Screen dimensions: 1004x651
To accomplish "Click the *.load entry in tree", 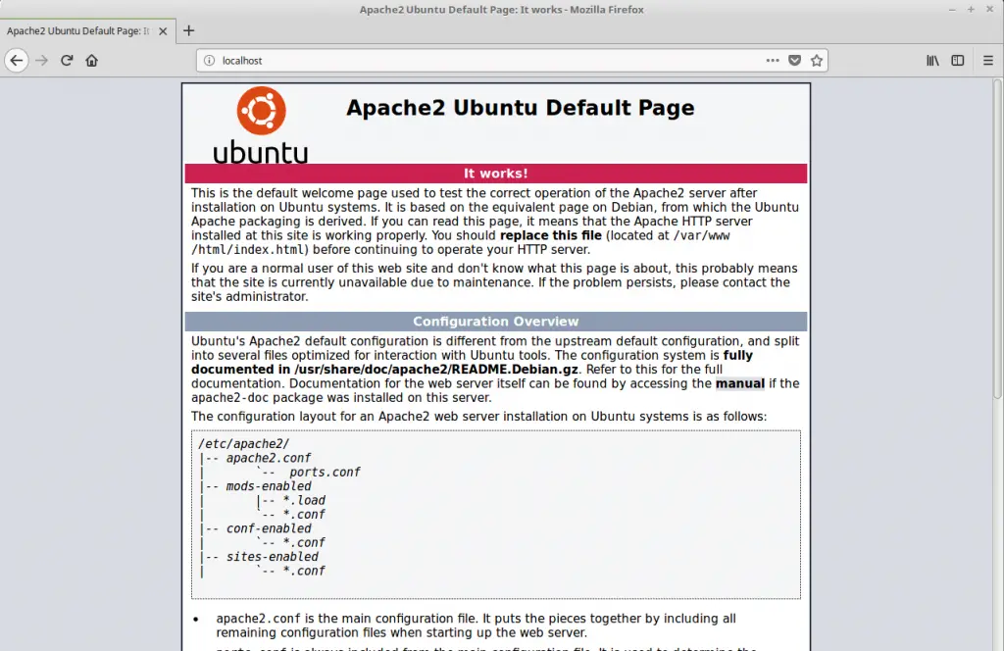I will 304,501.
